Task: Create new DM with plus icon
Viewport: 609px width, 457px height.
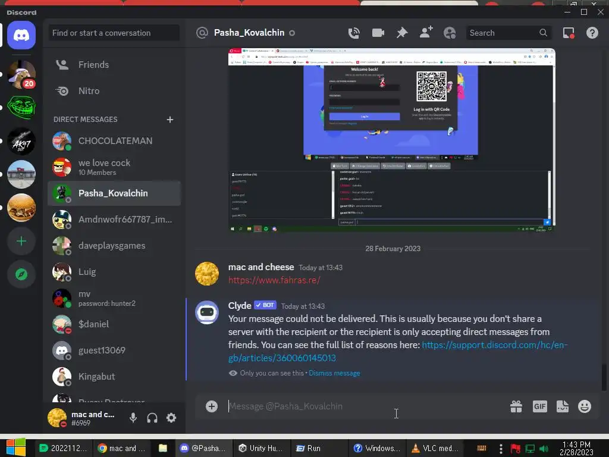Action: click(169, 119)
